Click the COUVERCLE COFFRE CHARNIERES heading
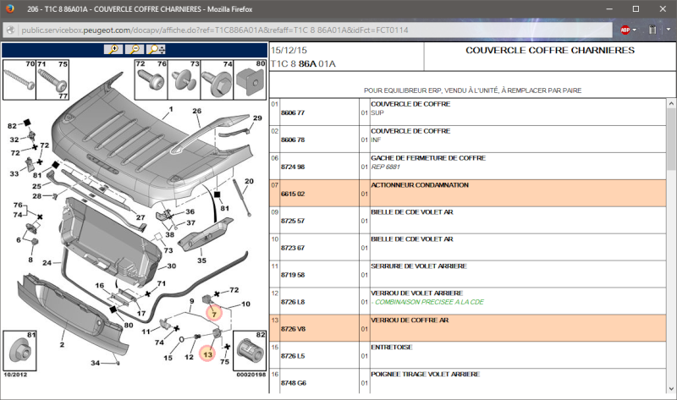The width and height of the screenshot is (677, 400). coord(550,51)
